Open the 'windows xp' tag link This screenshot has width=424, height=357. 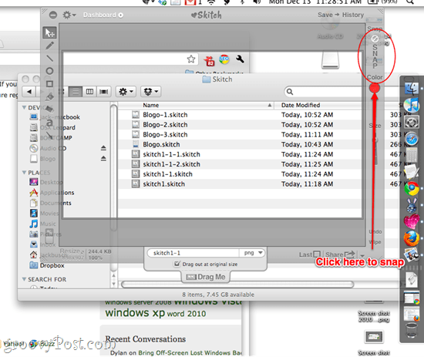135,313
